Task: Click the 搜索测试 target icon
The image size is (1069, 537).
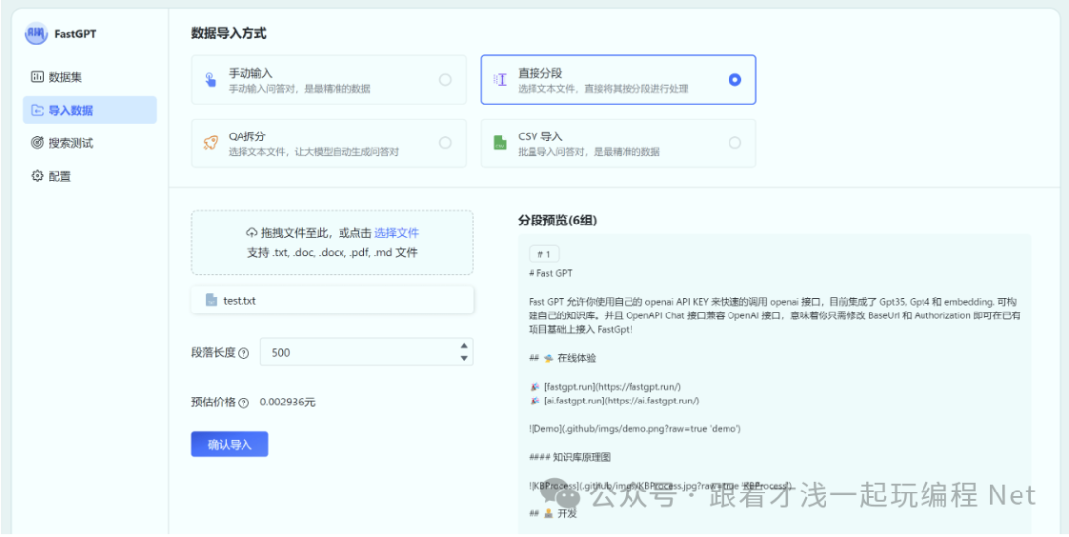Action: pos(37,143)
